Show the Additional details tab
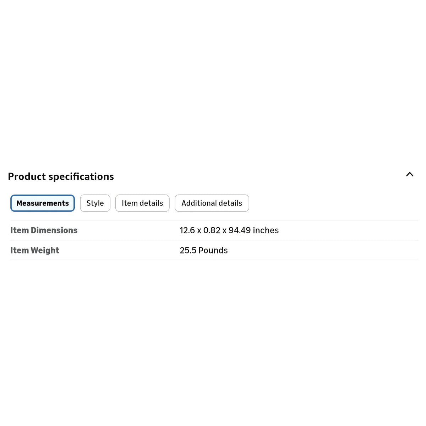The width and height of the screenshot is (426, 426). (212, 203)
